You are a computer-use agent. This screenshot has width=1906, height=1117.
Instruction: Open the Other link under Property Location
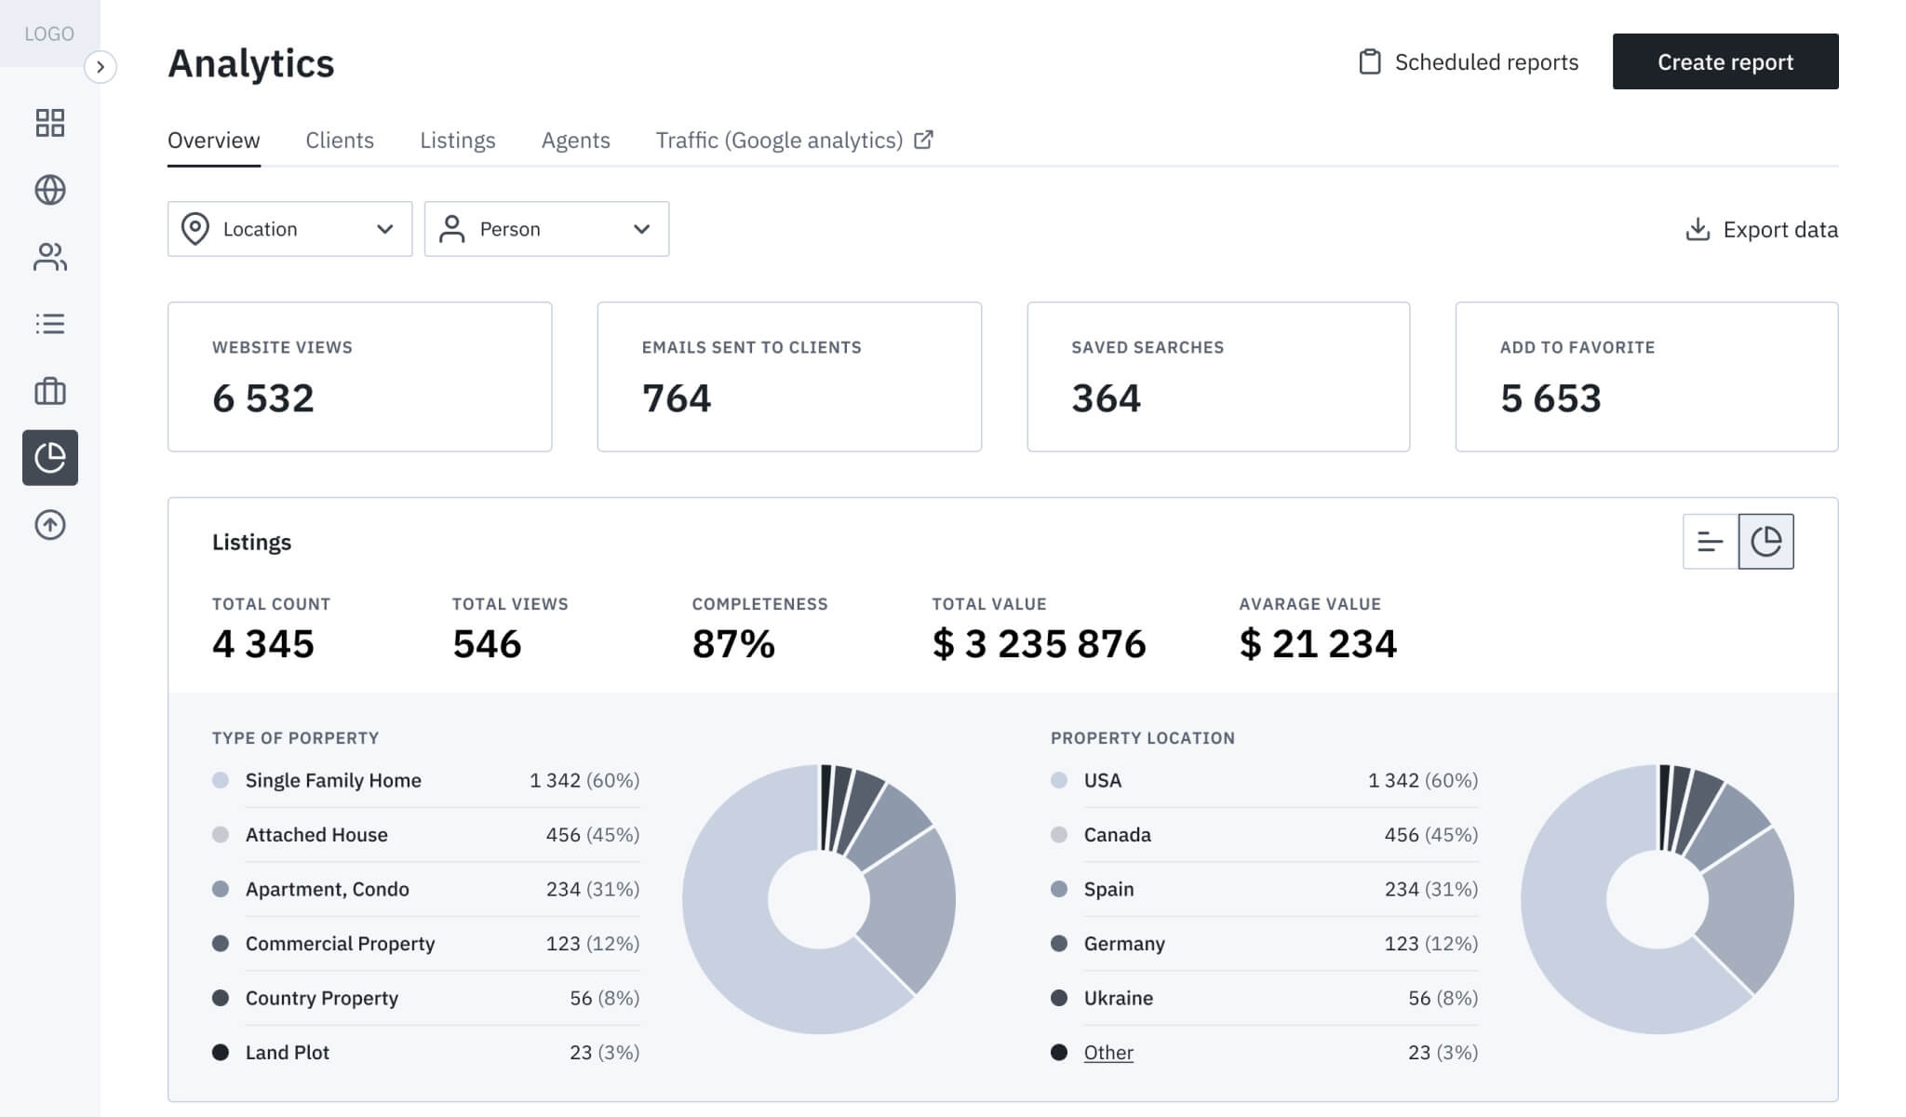tap(1107, 1052)
